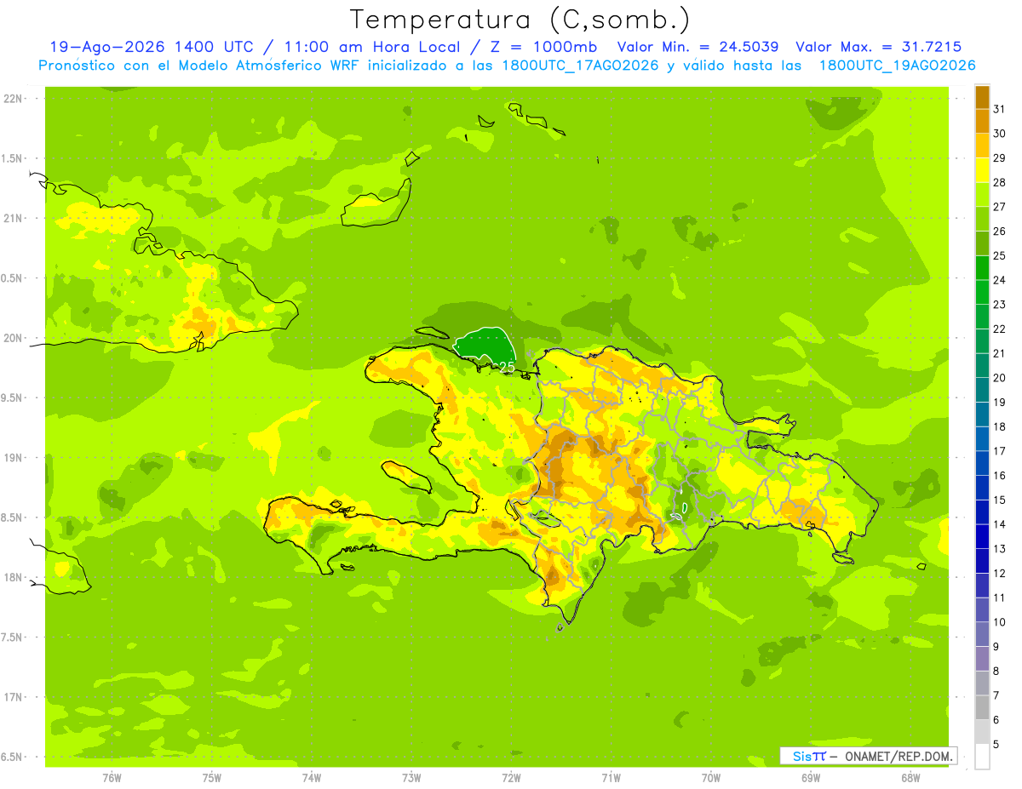Click latitude label "22N"
The height and width of the screenshot is (789, 1022).
pos(13,99)
